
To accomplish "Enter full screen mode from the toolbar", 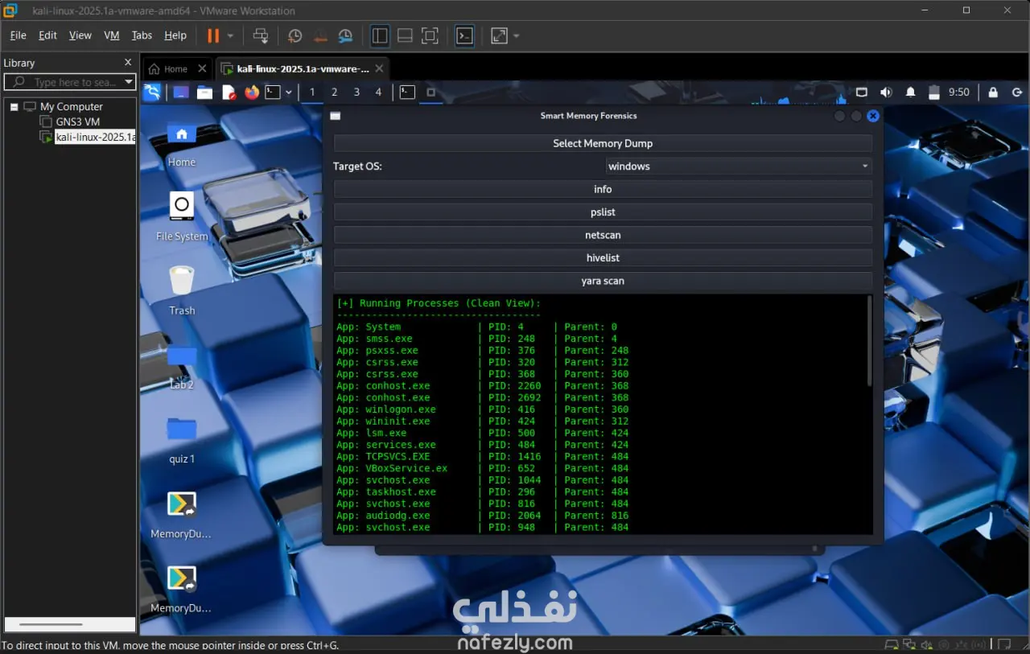I will [x=430, y=35].
